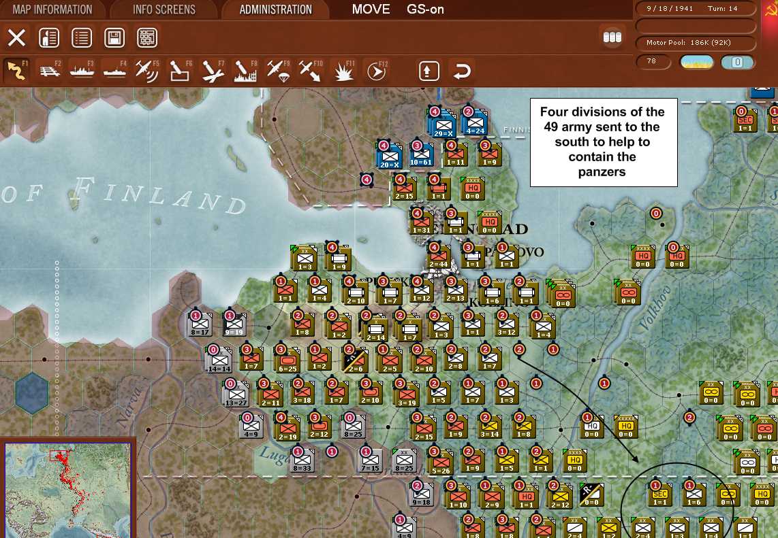This screenshot has height=538, width=778.
Task: Enable F5 air recon plane icon
Action: (147, 71)
